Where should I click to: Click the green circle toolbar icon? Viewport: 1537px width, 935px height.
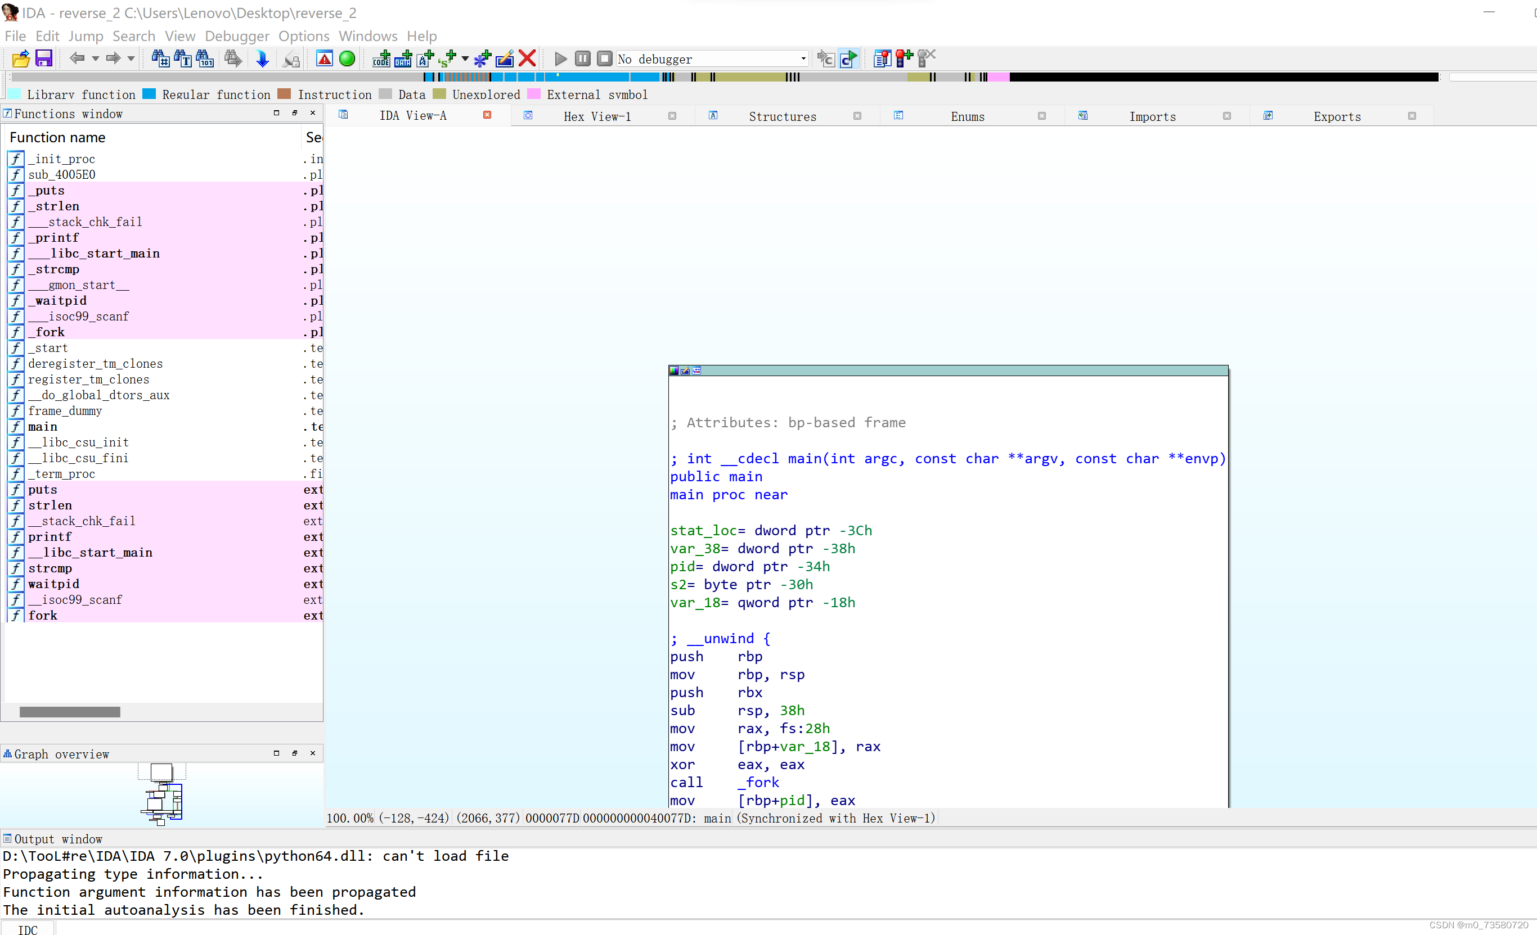347,58
